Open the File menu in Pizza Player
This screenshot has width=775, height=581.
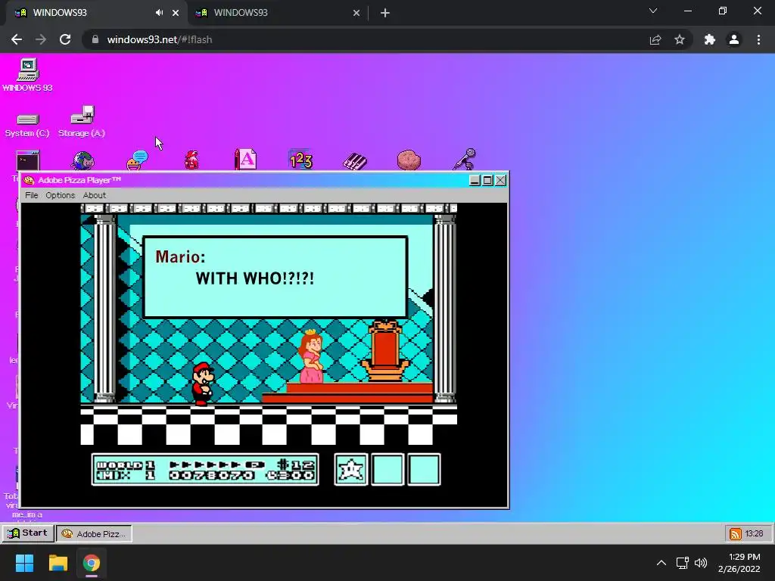32,195
